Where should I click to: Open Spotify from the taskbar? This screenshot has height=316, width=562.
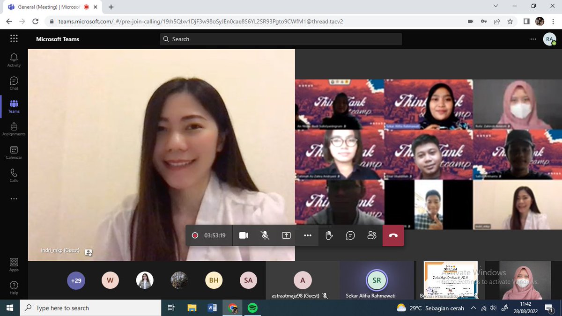252,308
